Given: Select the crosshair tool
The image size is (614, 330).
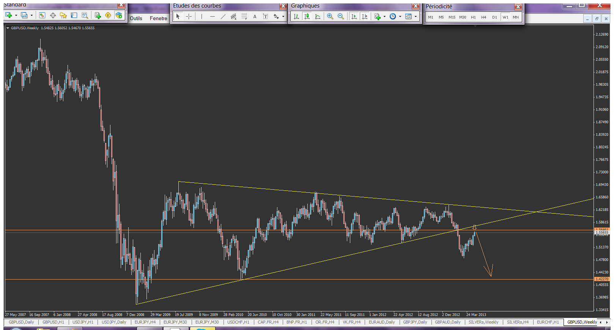Looking at the screenshot, I should click(x=189, y=16).
